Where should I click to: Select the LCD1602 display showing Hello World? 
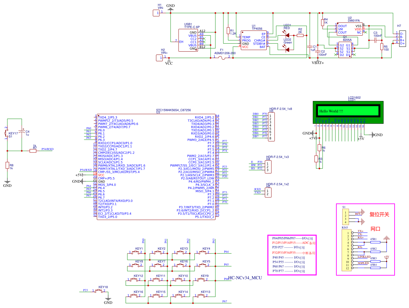tap(348, 112)
